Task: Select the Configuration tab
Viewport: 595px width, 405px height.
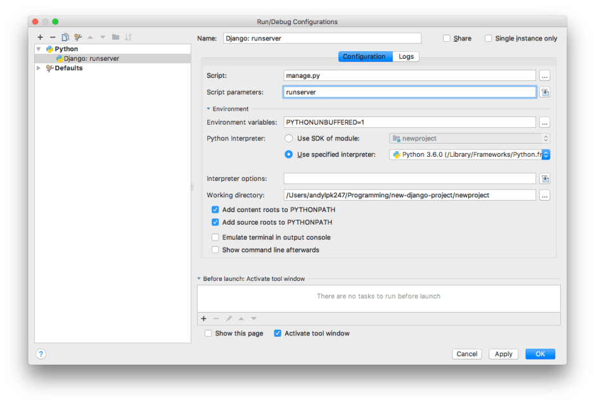Action: 364,56
